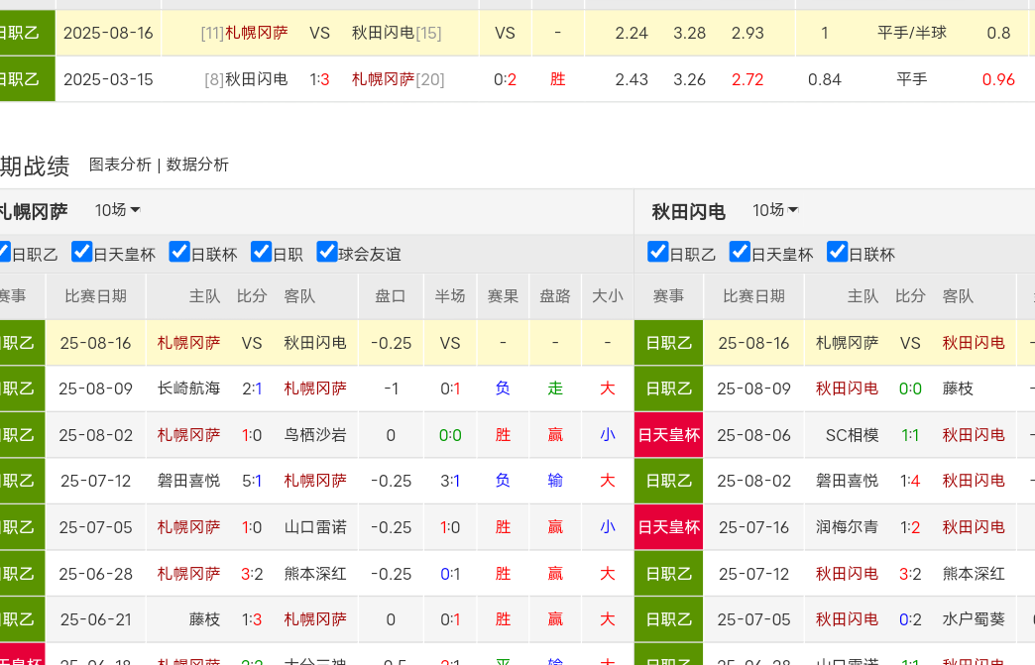The image size is (1035, 665).
Task: Click the 半场 column header
Action: (449, 296)
